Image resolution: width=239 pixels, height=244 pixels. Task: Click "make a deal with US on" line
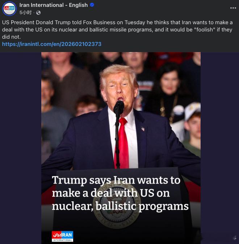point(111,193)
